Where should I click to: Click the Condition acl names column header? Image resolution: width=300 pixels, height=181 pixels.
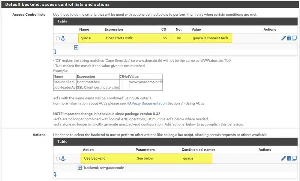pos(198,150)
